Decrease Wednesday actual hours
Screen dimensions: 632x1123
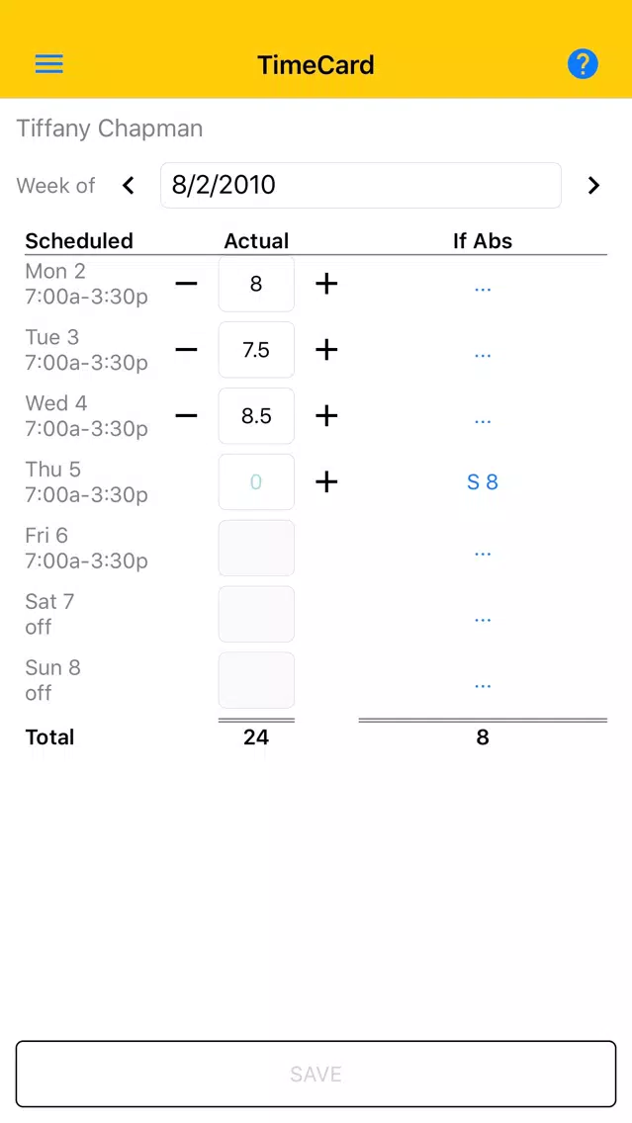click(x=186, y=416)
